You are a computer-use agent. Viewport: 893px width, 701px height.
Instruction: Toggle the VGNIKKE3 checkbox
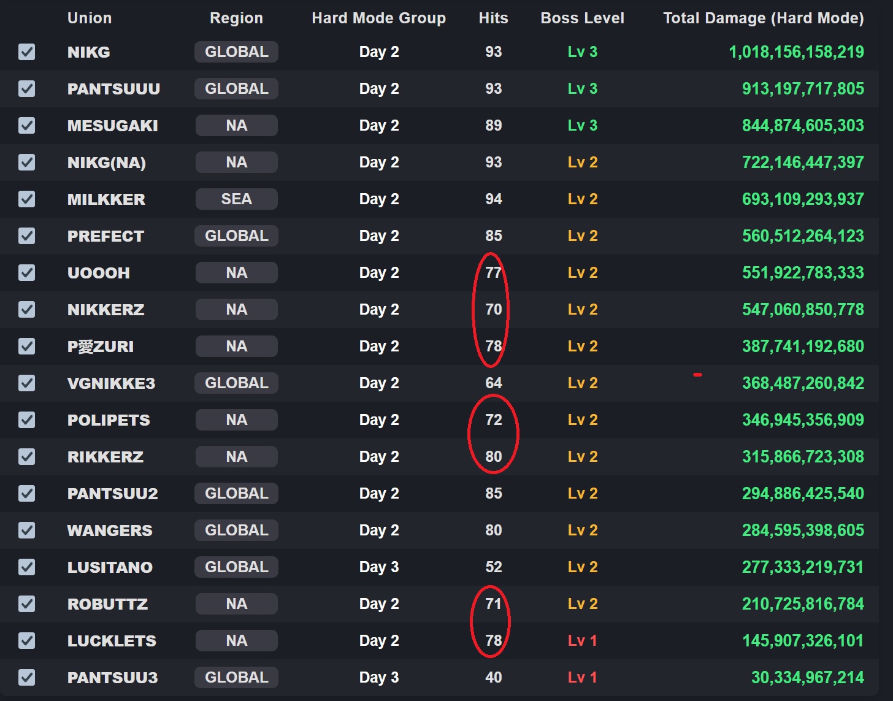26,383
